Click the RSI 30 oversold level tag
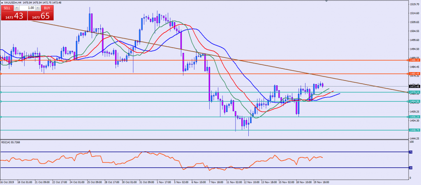 coord(411,167)
